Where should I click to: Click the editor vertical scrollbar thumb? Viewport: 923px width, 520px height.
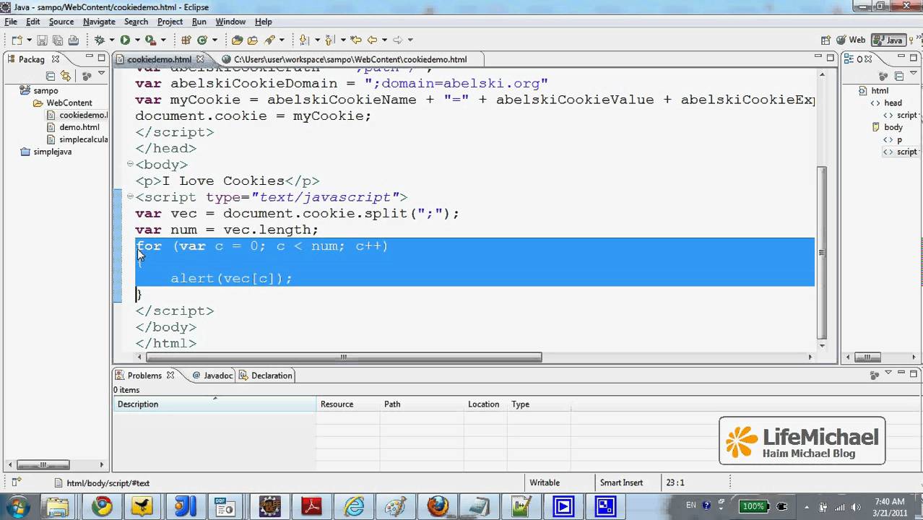point(821,252)
